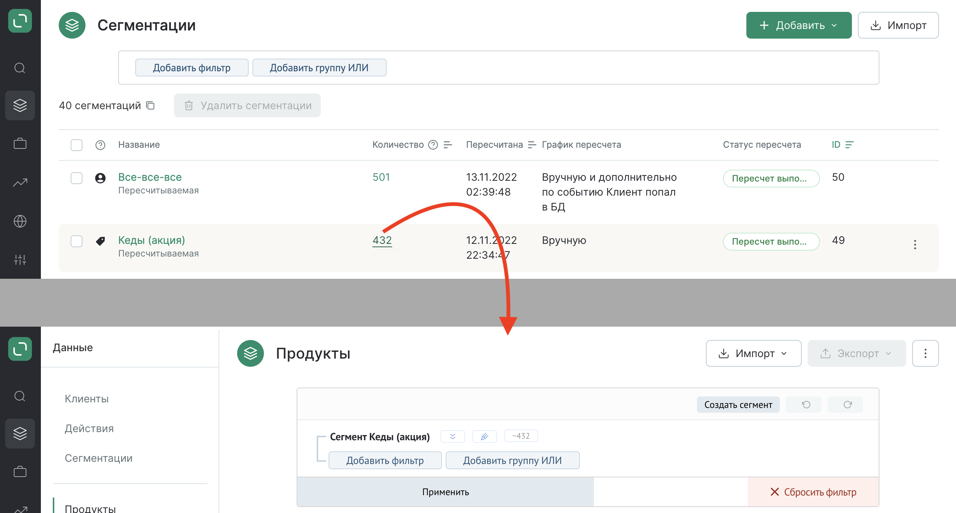The width and height of the screenshot is (956, 513).
Task: Click help icon next to Название header
Action: 100,145
